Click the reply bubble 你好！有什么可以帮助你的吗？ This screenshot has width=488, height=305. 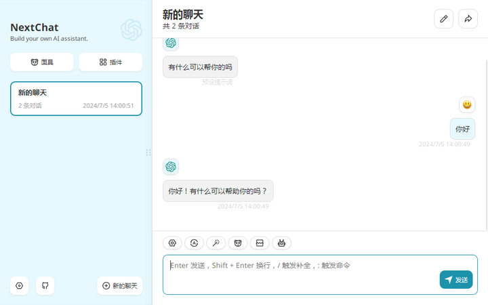[x=218, y=190]
